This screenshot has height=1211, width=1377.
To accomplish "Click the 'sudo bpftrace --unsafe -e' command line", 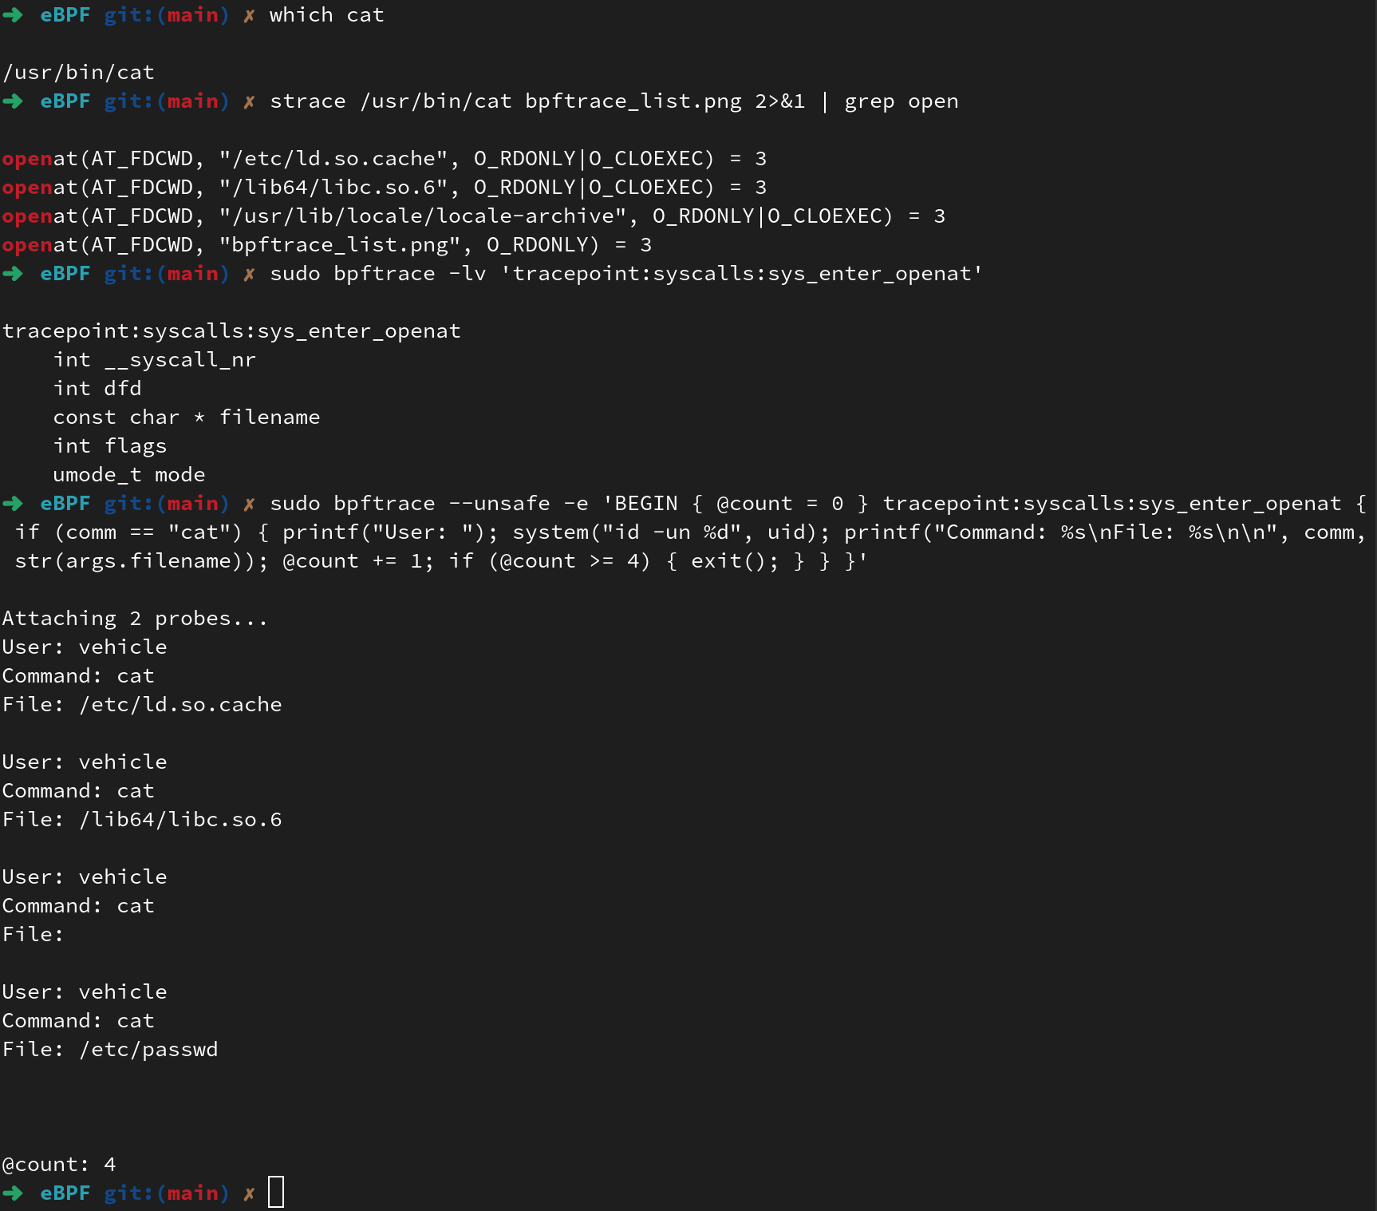I will click(818, 504).
